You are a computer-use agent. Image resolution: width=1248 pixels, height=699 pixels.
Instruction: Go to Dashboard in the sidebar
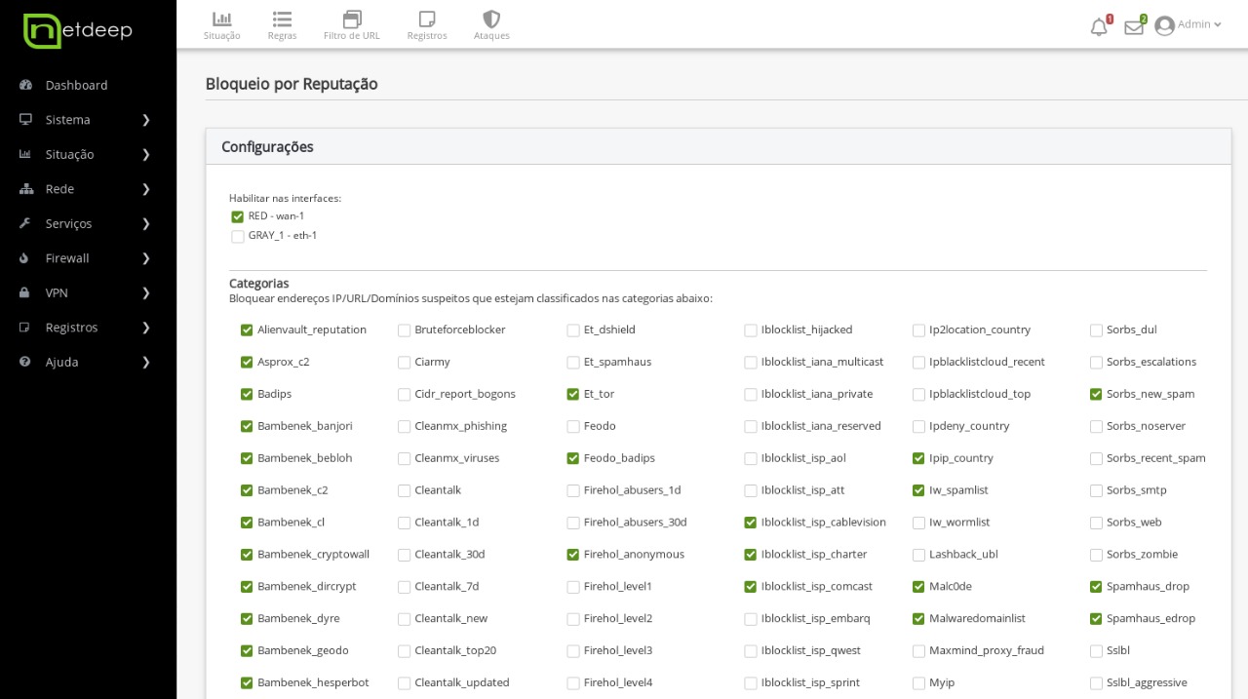[76, 85]
